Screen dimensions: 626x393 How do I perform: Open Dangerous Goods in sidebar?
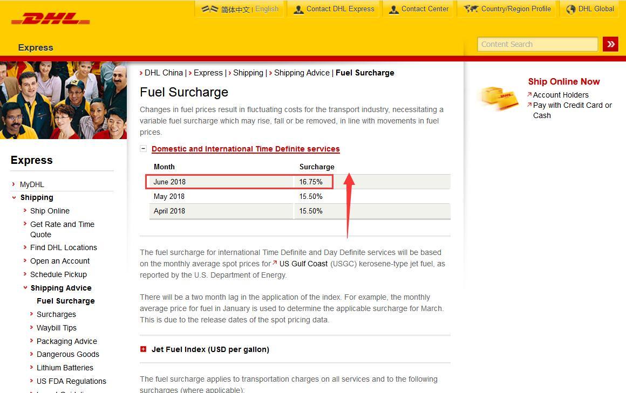pyautogui.click(x=68, y=354)
